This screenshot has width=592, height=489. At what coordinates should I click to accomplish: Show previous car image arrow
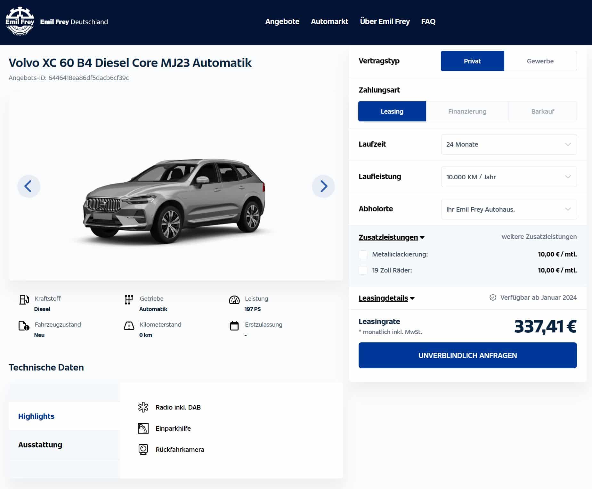coord(28,186)
